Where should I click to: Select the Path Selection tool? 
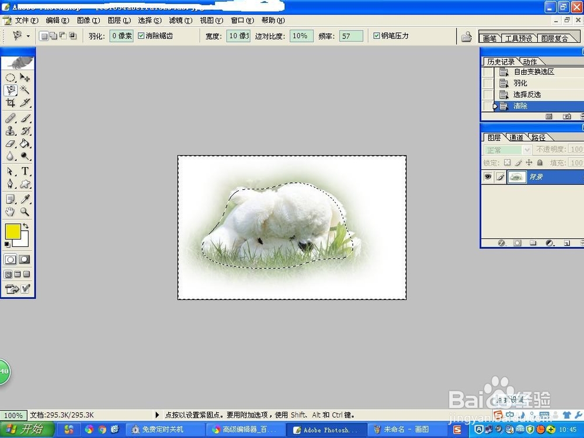tap(11, 171)
